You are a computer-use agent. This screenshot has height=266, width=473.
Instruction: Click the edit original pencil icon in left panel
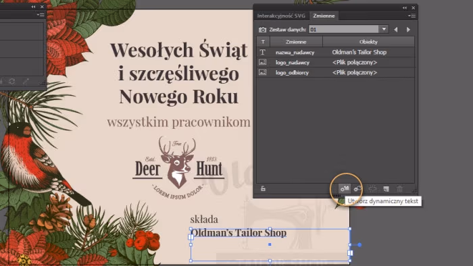(x=26, y=81)
